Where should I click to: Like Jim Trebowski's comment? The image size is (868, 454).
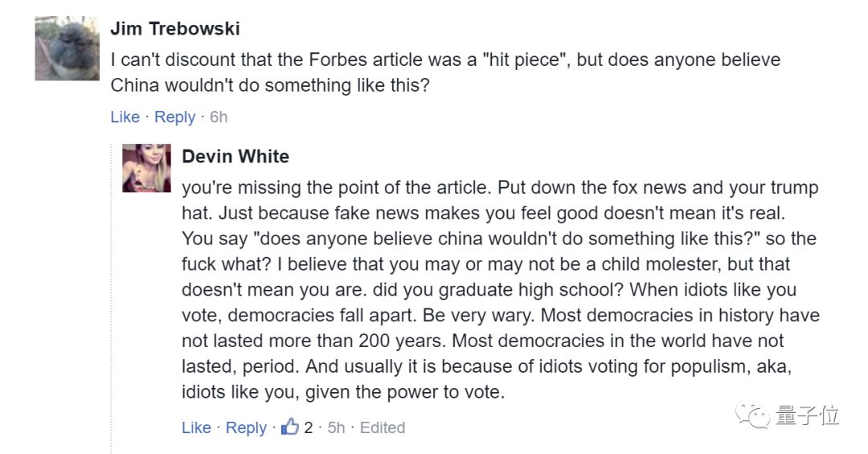click(x=125, y=117)
